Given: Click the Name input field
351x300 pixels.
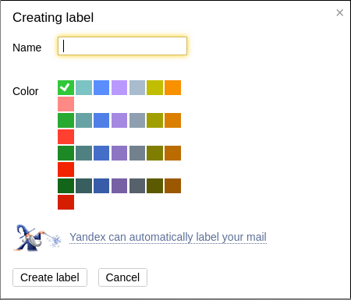Looking at the screenshot, I should tap(122, 46).
